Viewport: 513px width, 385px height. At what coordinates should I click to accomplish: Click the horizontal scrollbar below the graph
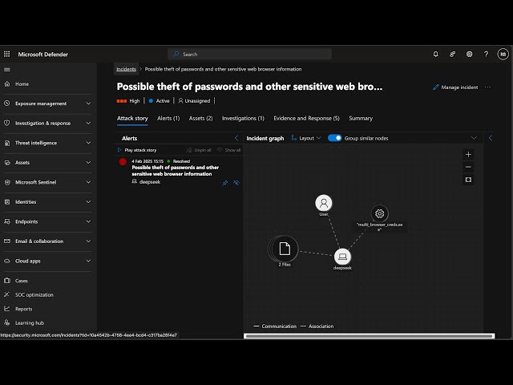[369, 335]
